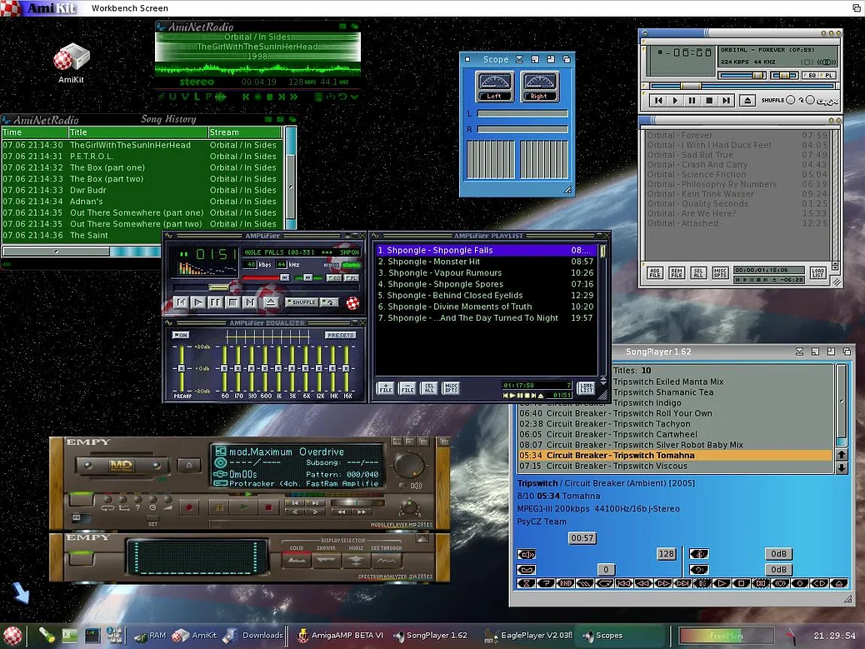The image size is (865, 649).
Task: Click LOAD LIST in the Orbital playlist
Action: (817, 272)
